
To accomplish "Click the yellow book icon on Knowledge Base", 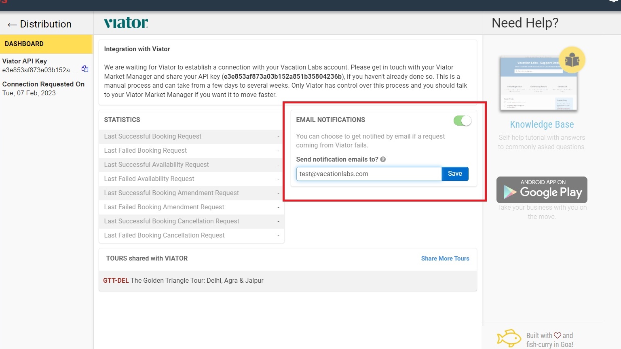I will (572, 60).
